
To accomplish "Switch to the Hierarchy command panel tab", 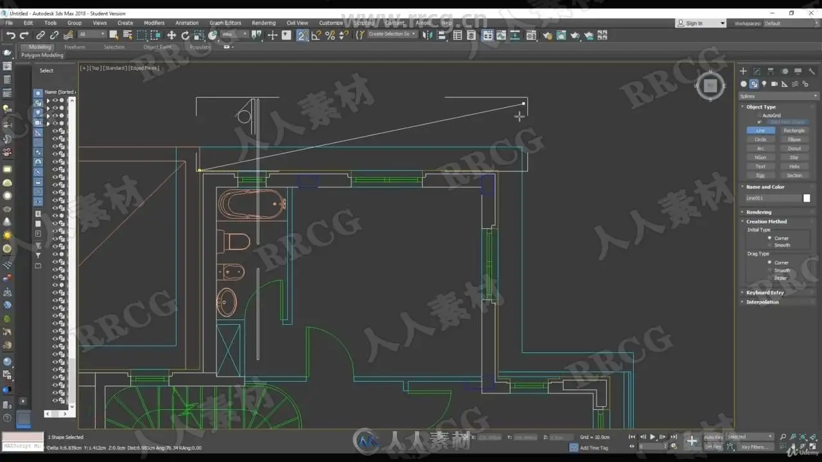I will (771, 71).
